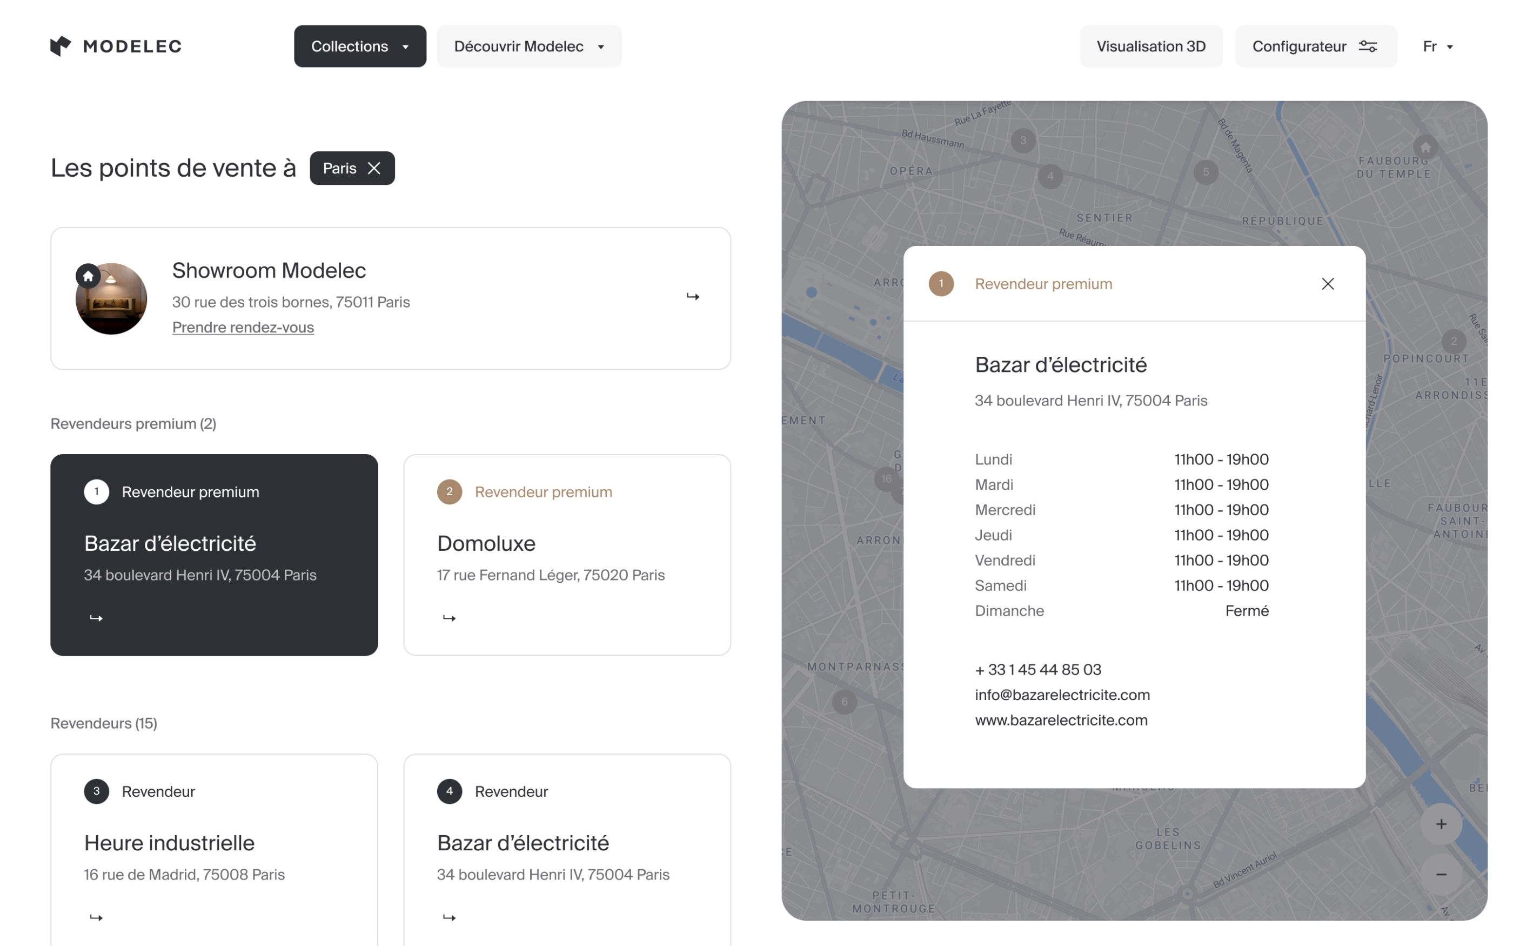
Task: Open the Configurateur sliders button
Action: [1315, 46]
